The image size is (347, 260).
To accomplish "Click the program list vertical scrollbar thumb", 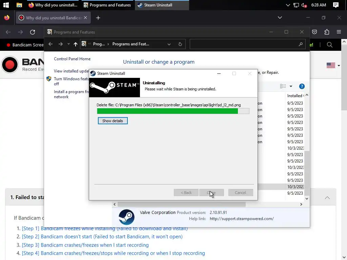I will 307,173.
